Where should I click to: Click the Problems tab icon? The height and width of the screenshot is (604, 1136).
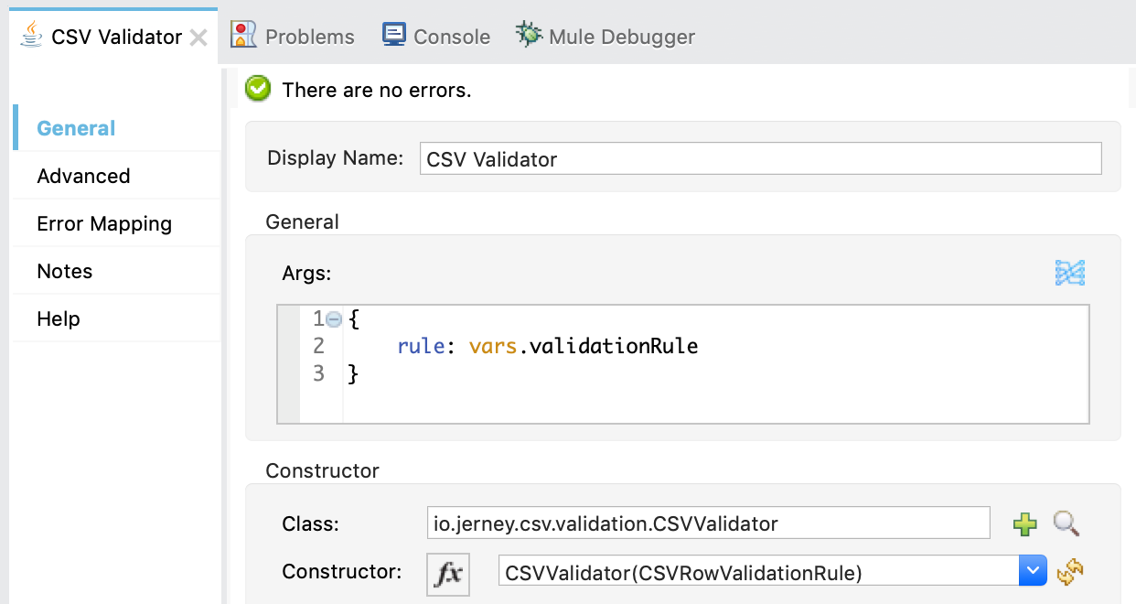tap(243, 36)
